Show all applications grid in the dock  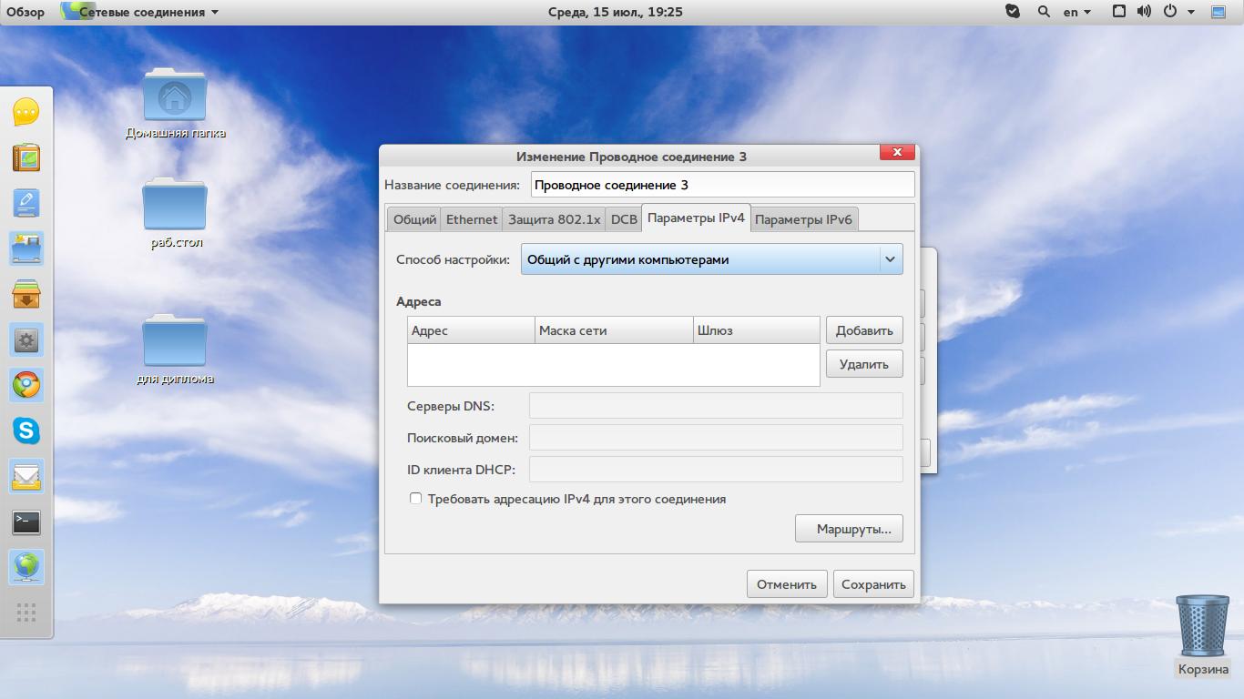point(26,613)
